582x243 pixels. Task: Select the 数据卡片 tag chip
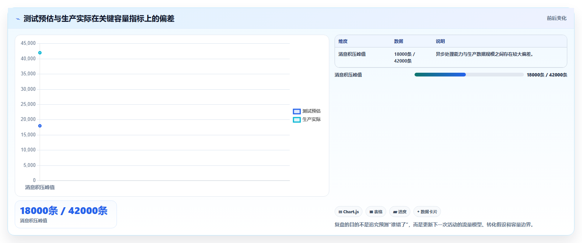427,212
